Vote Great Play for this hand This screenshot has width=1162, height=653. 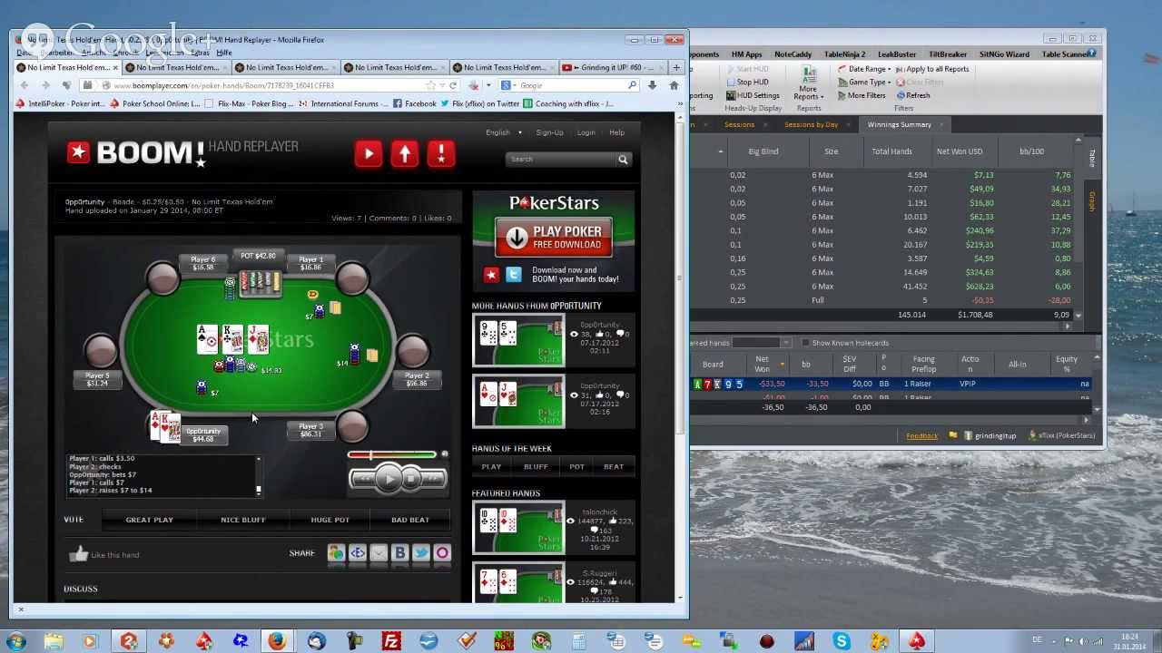coord(149,520)
